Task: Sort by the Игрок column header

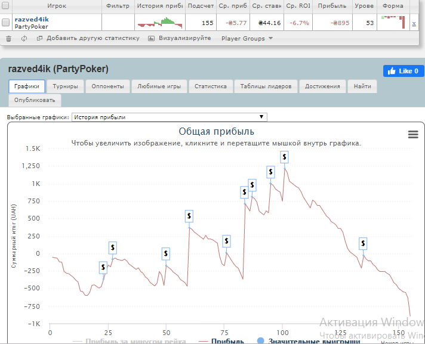Action: (x=57, y=6)
